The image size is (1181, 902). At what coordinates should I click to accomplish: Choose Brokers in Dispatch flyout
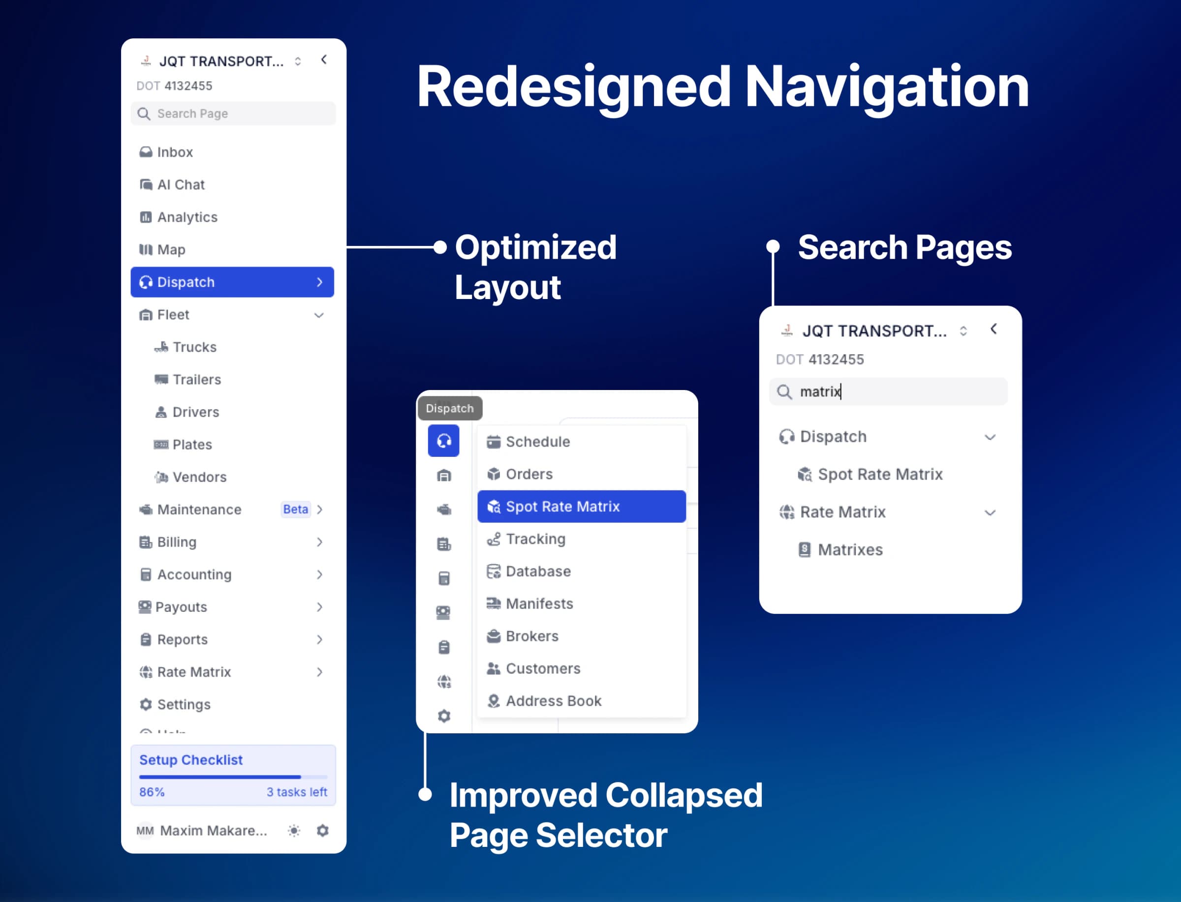click(582, 636)
